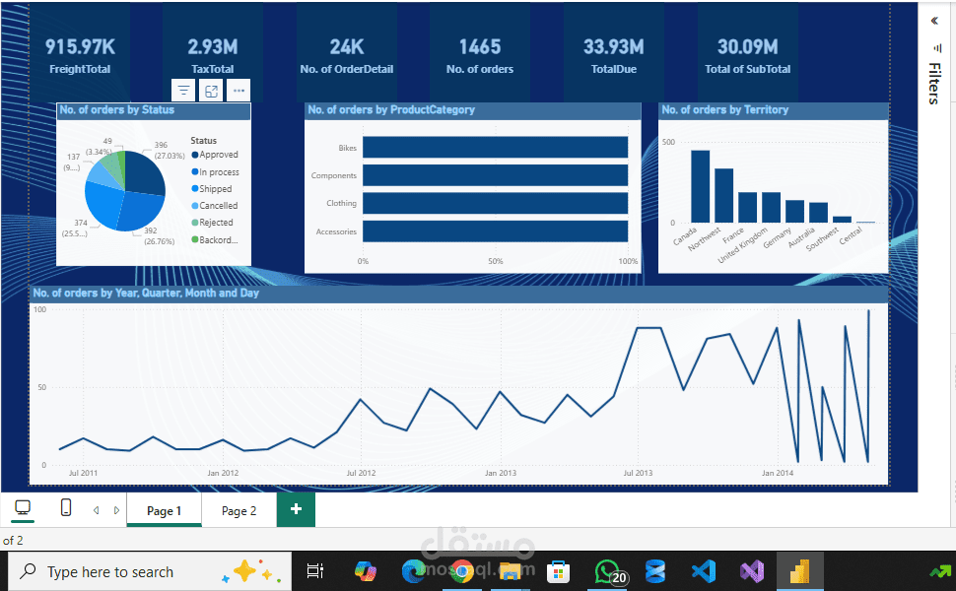Open Microsoft Copilot from the taskbar
The image size is (956, 591).
tap(365, 571)
